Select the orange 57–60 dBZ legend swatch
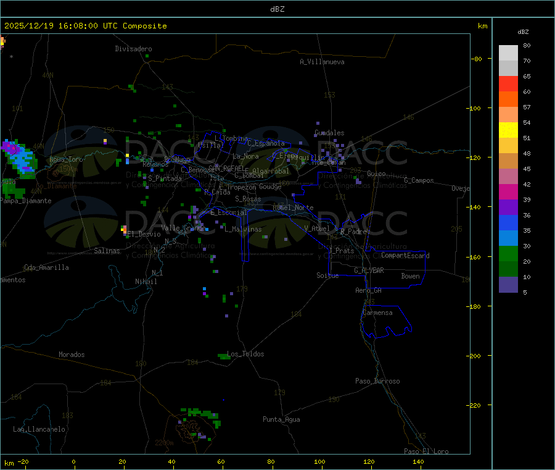The image size is (555, 470). pyautogui.click(x=508, y=99)
